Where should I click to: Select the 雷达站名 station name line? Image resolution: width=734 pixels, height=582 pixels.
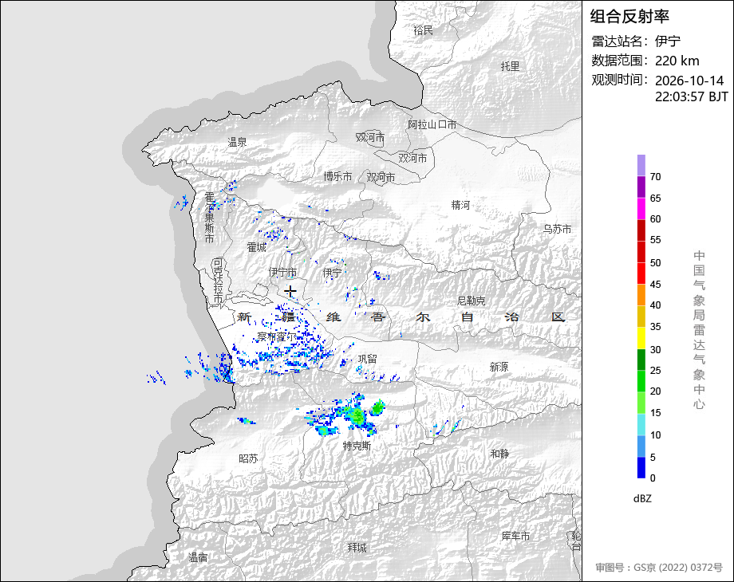click(x=636, y=41)
